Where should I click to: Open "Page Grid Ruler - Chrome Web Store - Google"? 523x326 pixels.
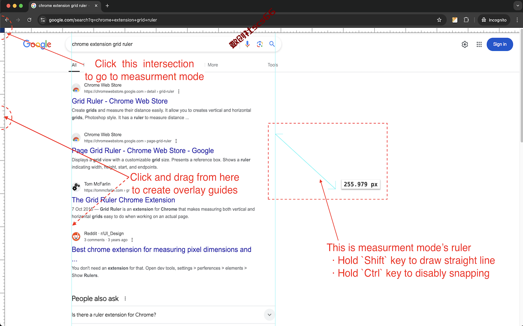tap(143, 151)
